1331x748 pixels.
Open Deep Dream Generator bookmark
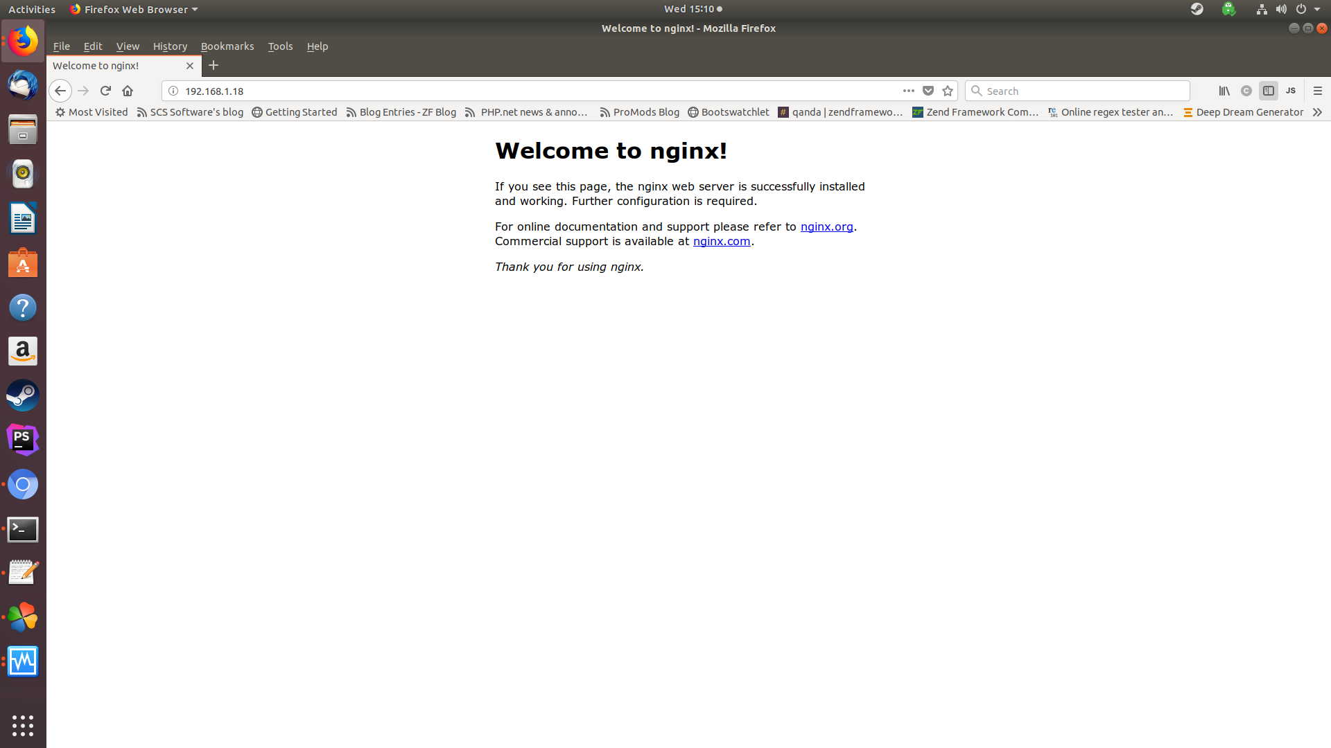[1243, 112]
